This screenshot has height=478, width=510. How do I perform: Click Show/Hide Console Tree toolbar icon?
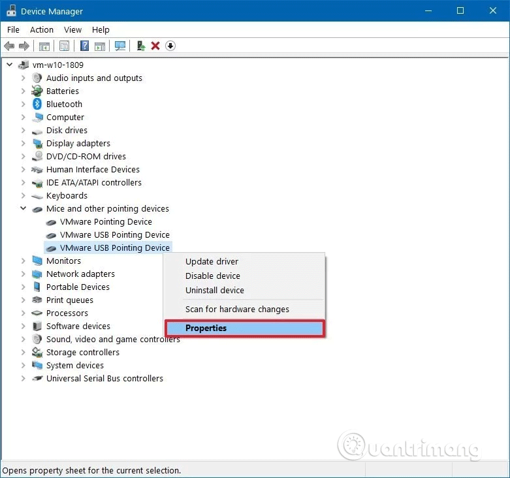point(44,46)
